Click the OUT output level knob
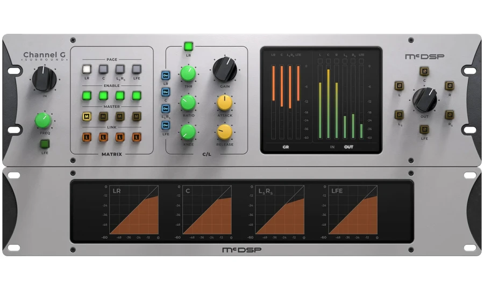 click(425, 100)
